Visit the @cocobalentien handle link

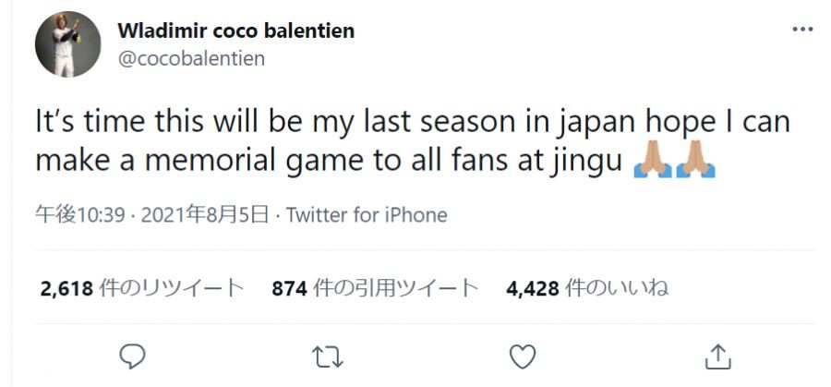(191, 59)
